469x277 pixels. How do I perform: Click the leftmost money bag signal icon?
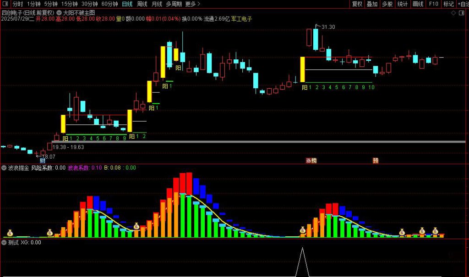tap(11, 232)
